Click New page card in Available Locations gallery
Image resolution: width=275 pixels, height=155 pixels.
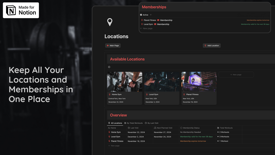(x=236, y=75)
